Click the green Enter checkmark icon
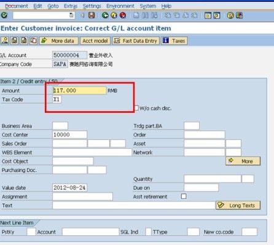The height and width of the screenshot is (245, 274). tap(4, 15)
